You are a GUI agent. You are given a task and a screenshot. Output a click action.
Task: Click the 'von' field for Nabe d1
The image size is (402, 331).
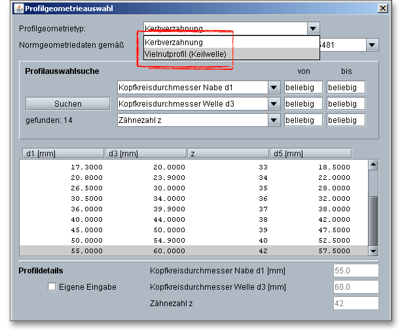tap(303, 88)
